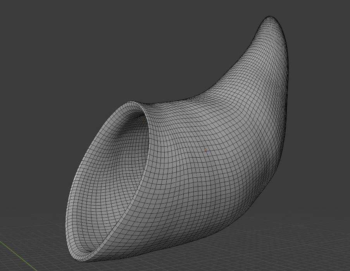Image resolution: width=350 pixels, height=271 pixels.
Task: Click the orange origin point on the mesh
Action: pyautogui.click(x=205, y=150)
